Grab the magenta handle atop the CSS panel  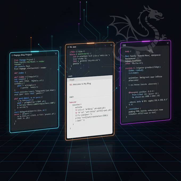146,41
